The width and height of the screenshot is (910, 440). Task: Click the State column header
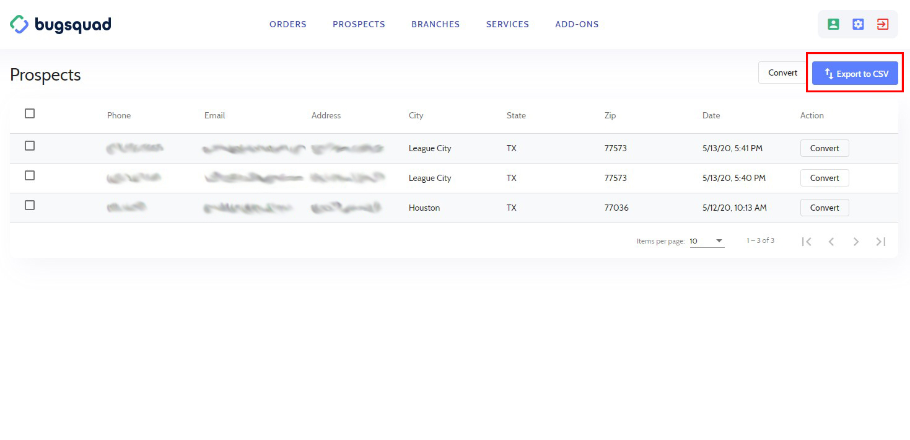coord(516,115)
